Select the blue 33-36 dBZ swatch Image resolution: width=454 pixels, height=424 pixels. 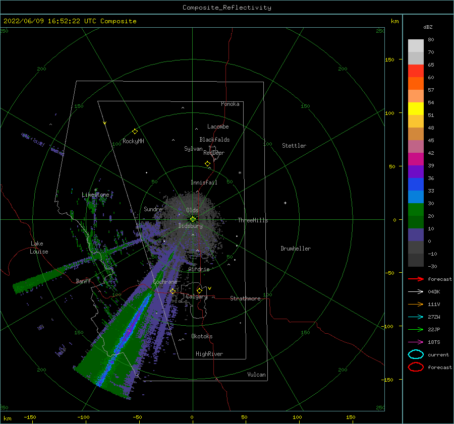(x=416, y=185)
